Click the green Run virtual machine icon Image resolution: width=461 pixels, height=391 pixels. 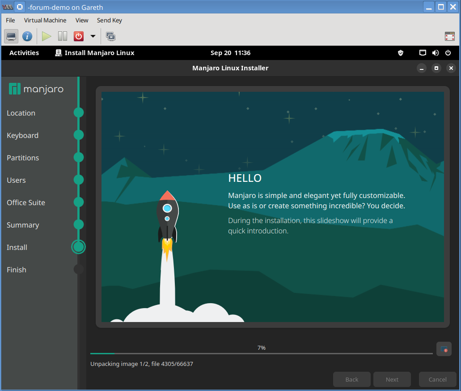46,36
